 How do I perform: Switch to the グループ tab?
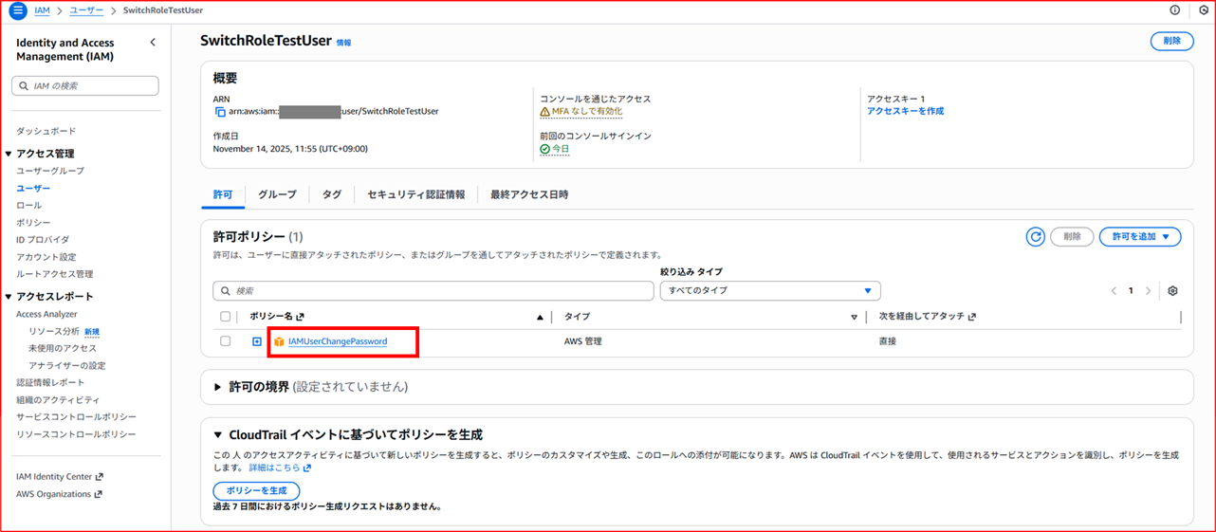[x=277, y=194]
